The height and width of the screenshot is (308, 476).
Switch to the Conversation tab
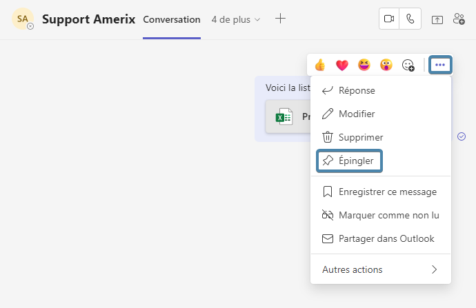coord(172,19)
